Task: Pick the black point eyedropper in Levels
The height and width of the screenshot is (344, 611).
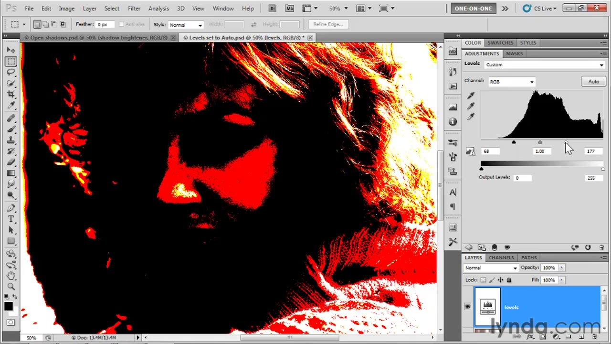Action: (x=471, y=96)
